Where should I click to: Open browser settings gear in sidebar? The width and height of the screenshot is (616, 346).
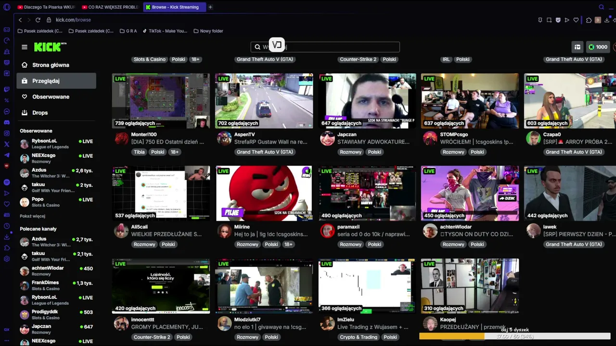point(7,259)
